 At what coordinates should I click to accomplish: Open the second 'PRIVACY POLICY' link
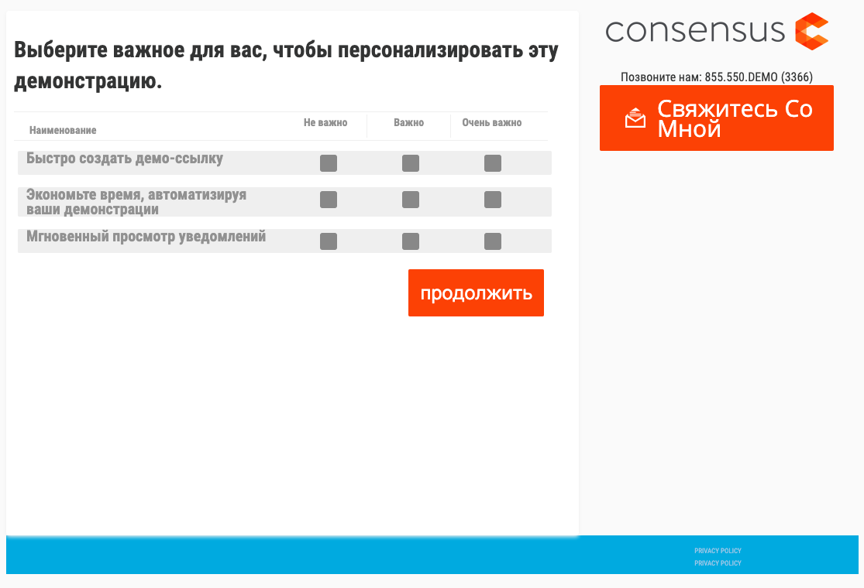tap(718, 563)
